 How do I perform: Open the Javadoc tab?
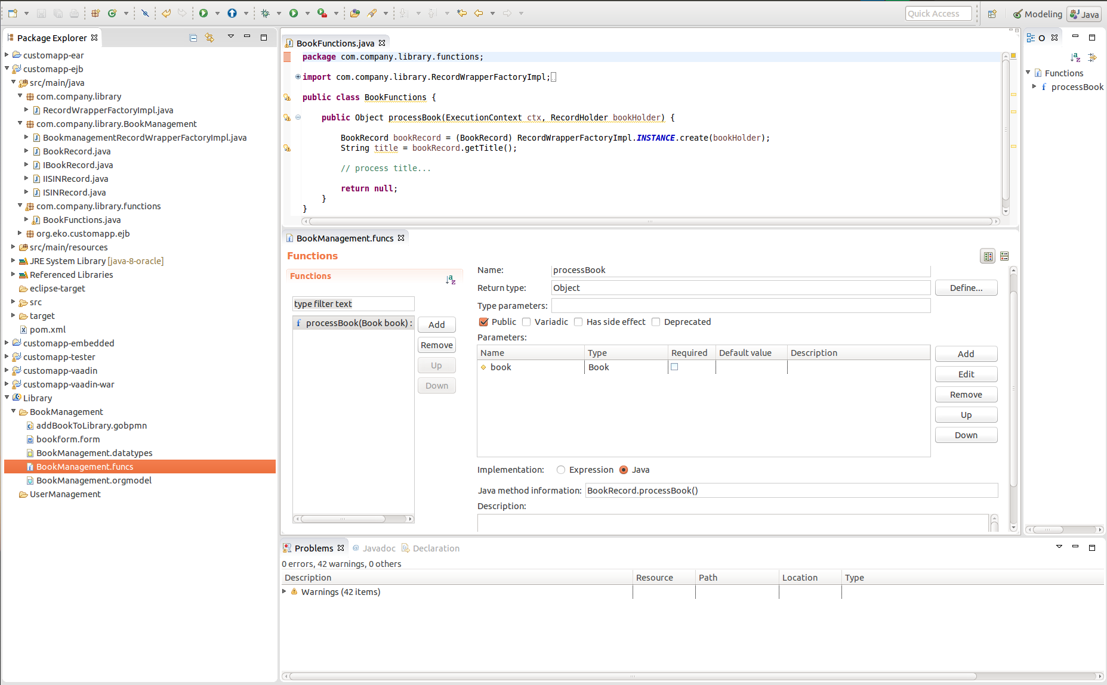coord(374,548)
